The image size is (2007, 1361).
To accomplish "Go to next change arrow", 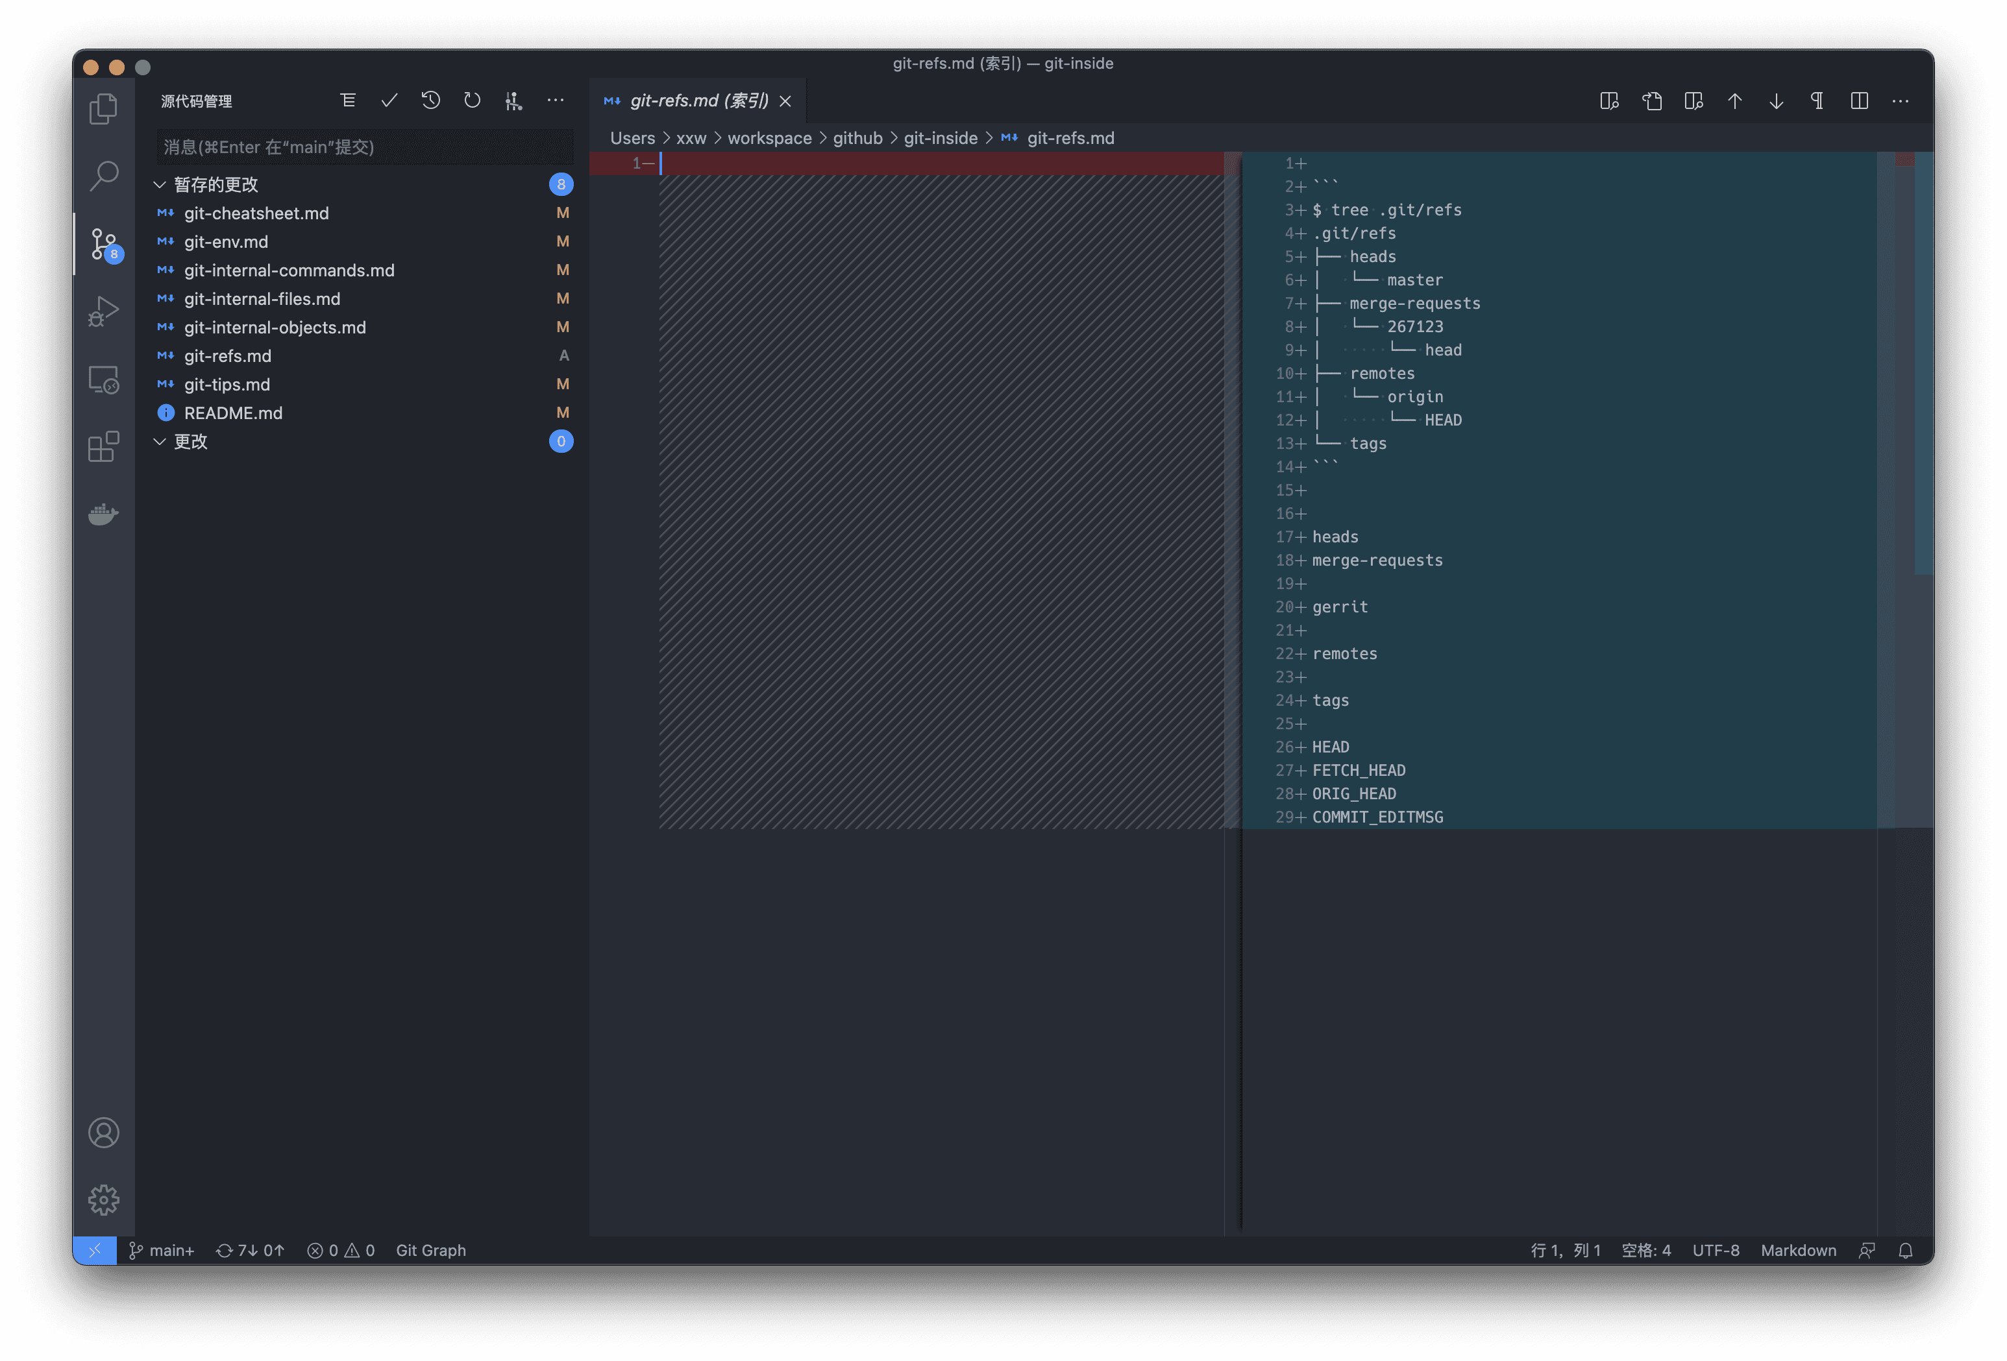I will [1777, 101].
